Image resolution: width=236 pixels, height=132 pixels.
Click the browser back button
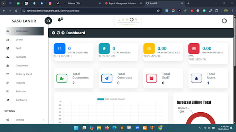click(4, 11)
